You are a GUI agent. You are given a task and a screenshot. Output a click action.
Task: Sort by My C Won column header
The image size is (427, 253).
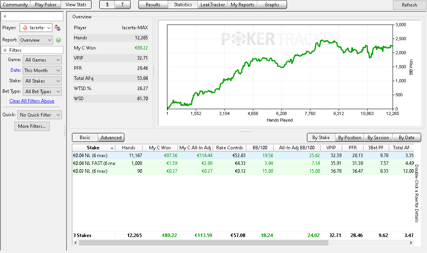(x=160, y=148)
